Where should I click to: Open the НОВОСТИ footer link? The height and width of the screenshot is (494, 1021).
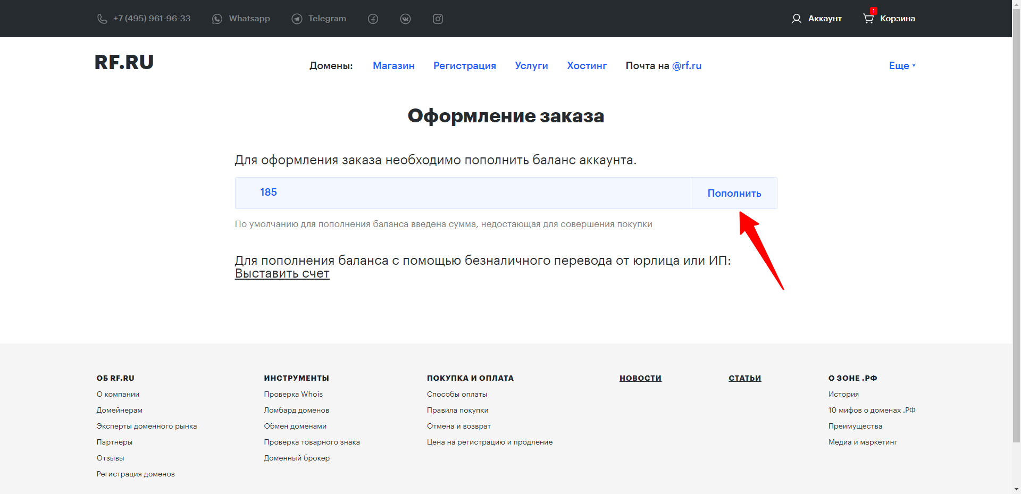click(640, 378)
